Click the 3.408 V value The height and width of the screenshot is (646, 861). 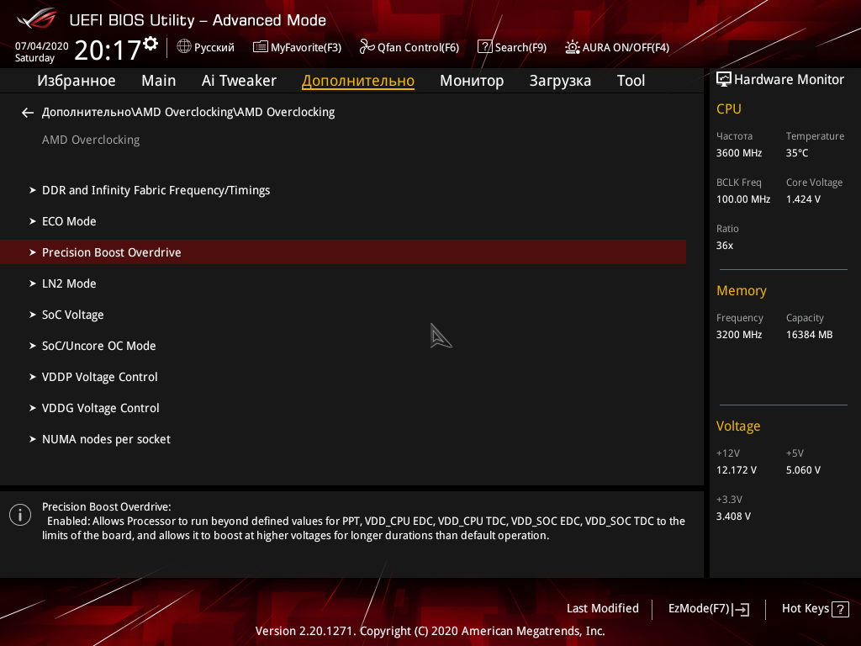tap(733, 516)
